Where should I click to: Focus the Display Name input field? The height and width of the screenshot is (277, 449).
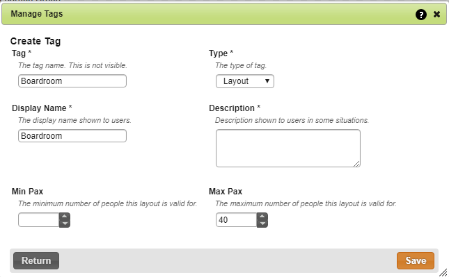point(72,136)
